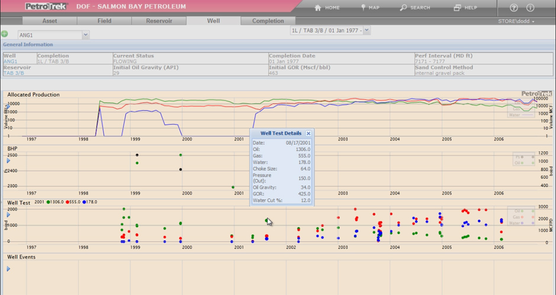The height and width of the screenshot is (295, 556).
Task: Open the ANG1 well link
Action: (10, 61)
